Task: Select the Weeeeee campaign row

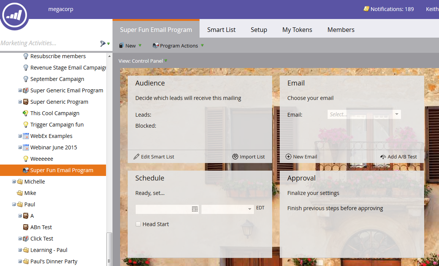Action: tap(53, 159)
